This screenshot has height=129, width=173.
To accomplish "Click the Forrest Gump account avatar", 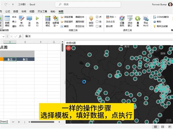I will [170, 4].
